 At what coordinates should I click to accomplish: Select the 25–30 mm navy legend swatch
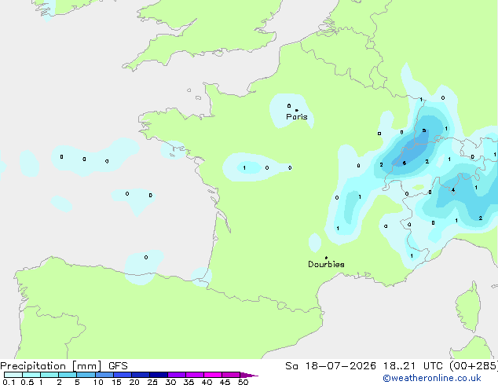click(158, 375)
